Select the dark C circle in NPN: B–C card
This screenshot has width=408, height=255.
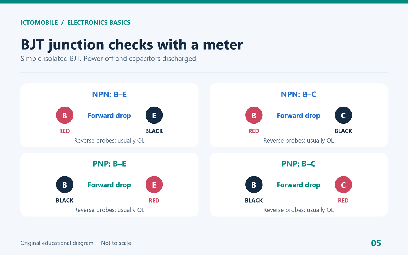(x=343, y=115)
